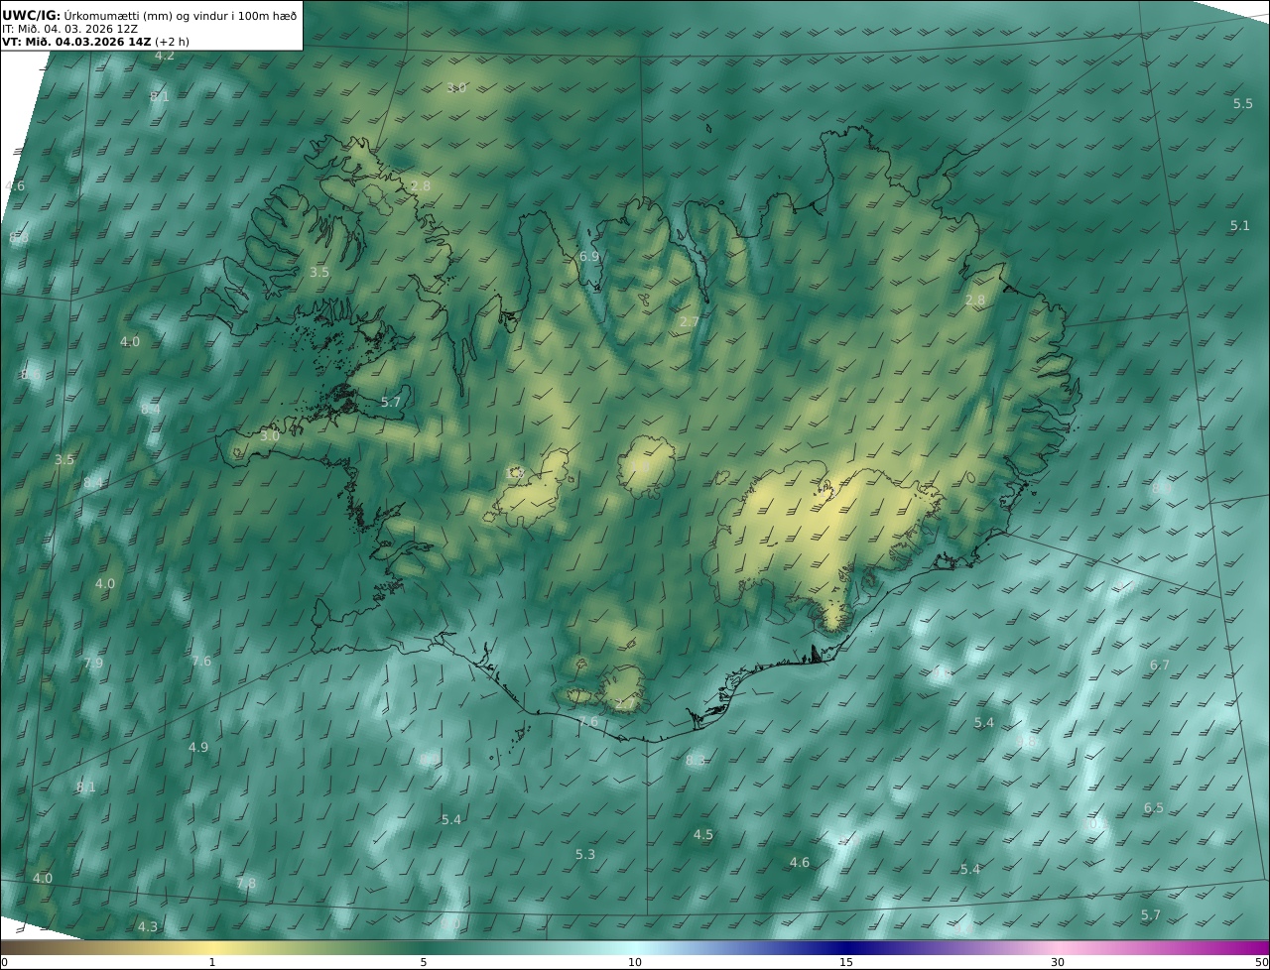
Task: Click the 7.8 value label on the map
Action: (246, 883)
